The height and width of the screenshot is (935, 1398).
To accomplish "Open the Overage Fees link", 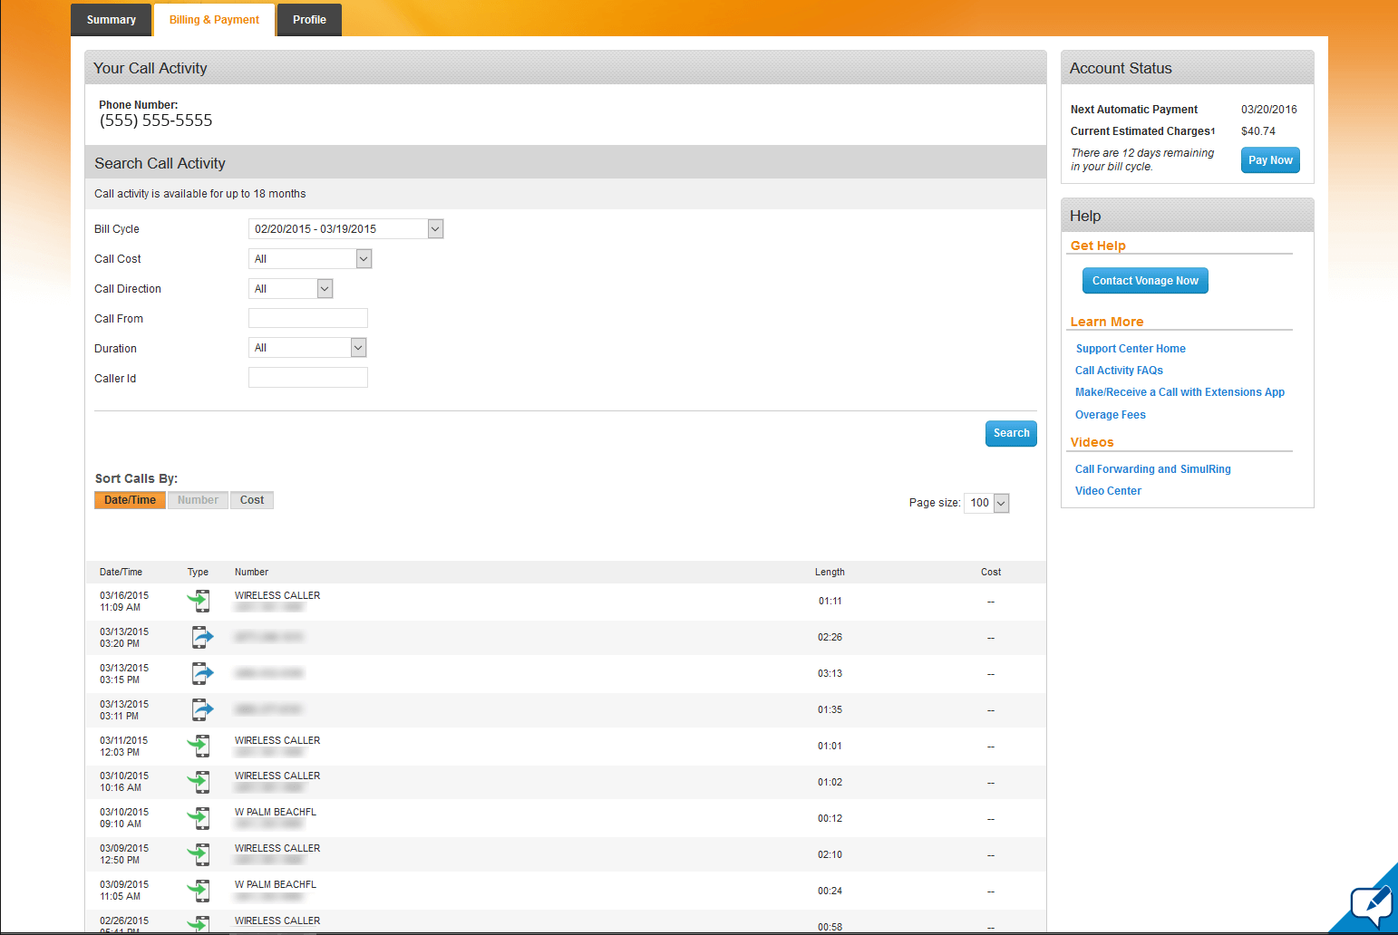I will point(1111,415).
